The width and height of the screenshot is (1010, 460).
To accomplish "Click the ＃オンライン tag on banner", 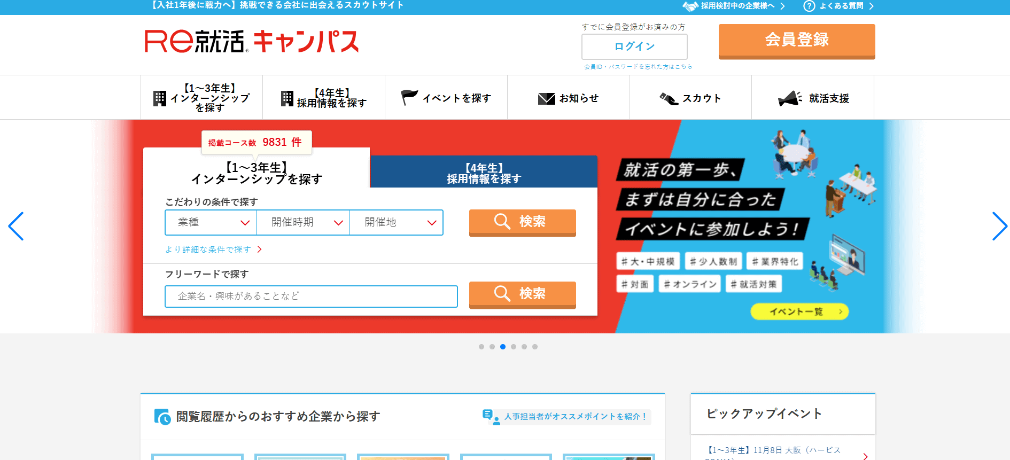I will point(690,284).
